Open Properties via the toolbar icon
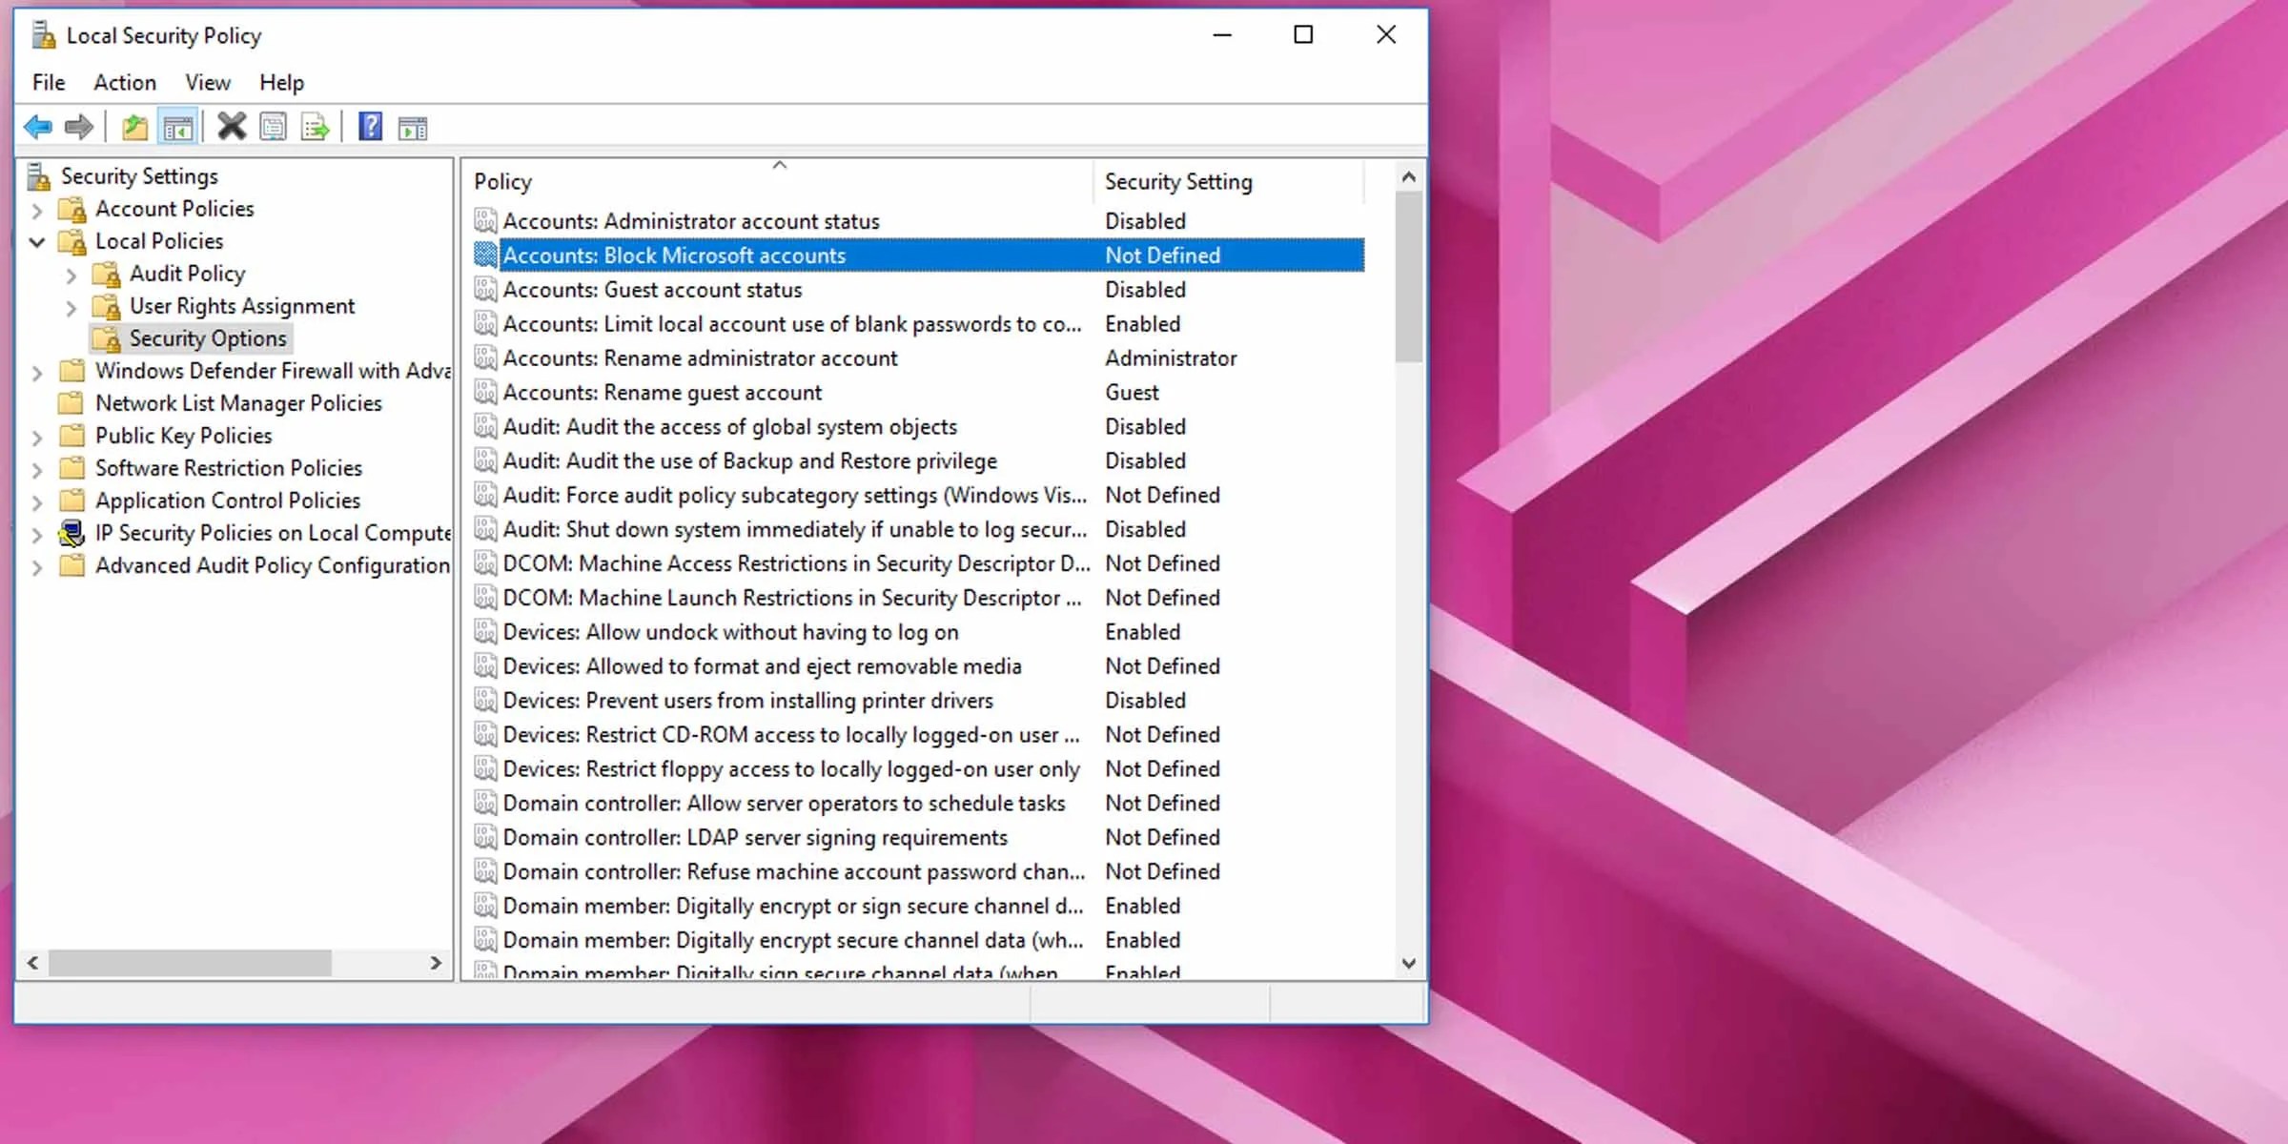This screenshot has height=1144, width=2288. tap(274, 126)
